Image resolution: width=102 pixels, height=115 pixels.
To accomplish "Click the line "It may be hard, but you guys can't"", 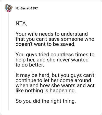I will click(x=55, y=75).
